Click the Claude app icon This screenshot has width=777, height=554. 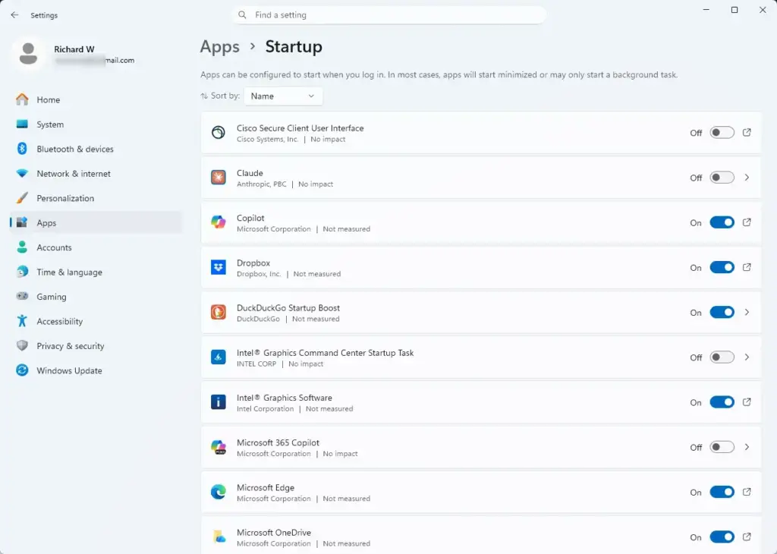click(218, 178)
